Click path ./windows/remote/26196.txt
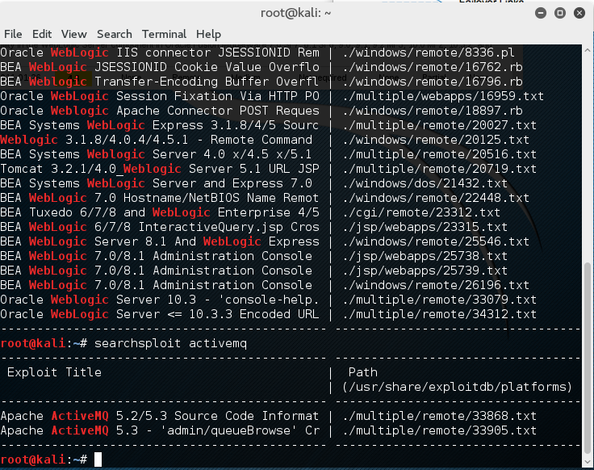Image resolution: width=594 pixels, height=470 pixels. point(436,285)
